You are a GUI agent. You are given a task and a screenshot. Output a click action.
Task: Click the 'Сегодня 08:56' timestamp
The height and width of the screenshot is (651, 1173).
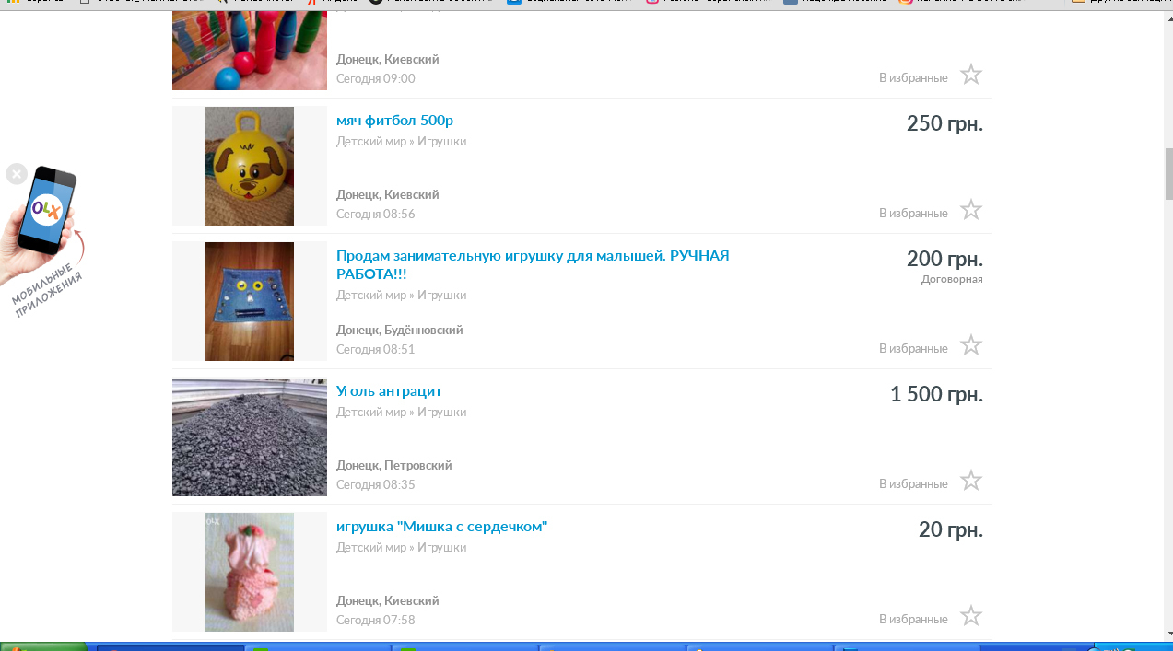pos(376,214)
